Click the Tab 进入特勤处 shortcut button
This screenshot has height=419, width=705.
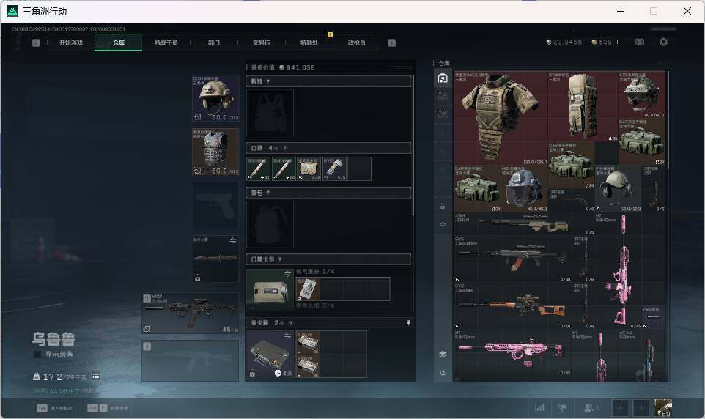(x=55, y=408)
